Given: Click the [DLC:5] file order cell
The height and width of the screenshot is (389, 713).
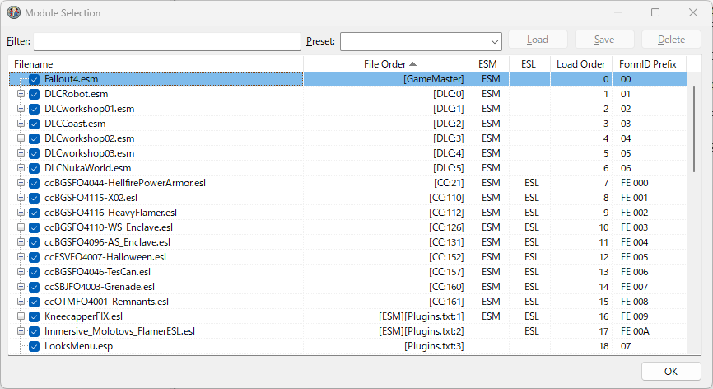Looking at the screenshot, I should [449, 168].
